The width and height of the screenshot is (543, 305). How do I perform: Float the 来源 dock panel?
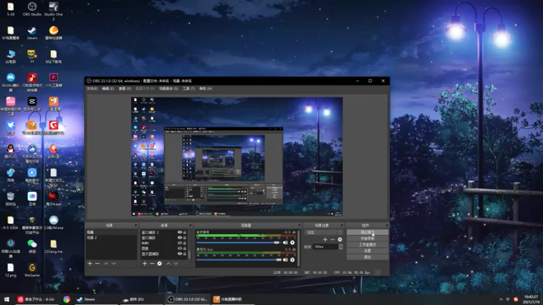pos(190,225)
